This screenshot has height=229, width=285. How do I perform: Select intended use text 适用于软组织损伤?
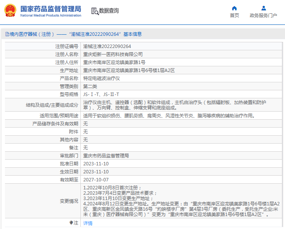pos(169,116)
